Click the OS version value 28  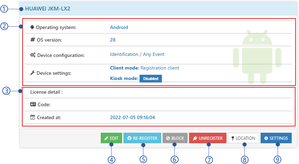point(113,40)
